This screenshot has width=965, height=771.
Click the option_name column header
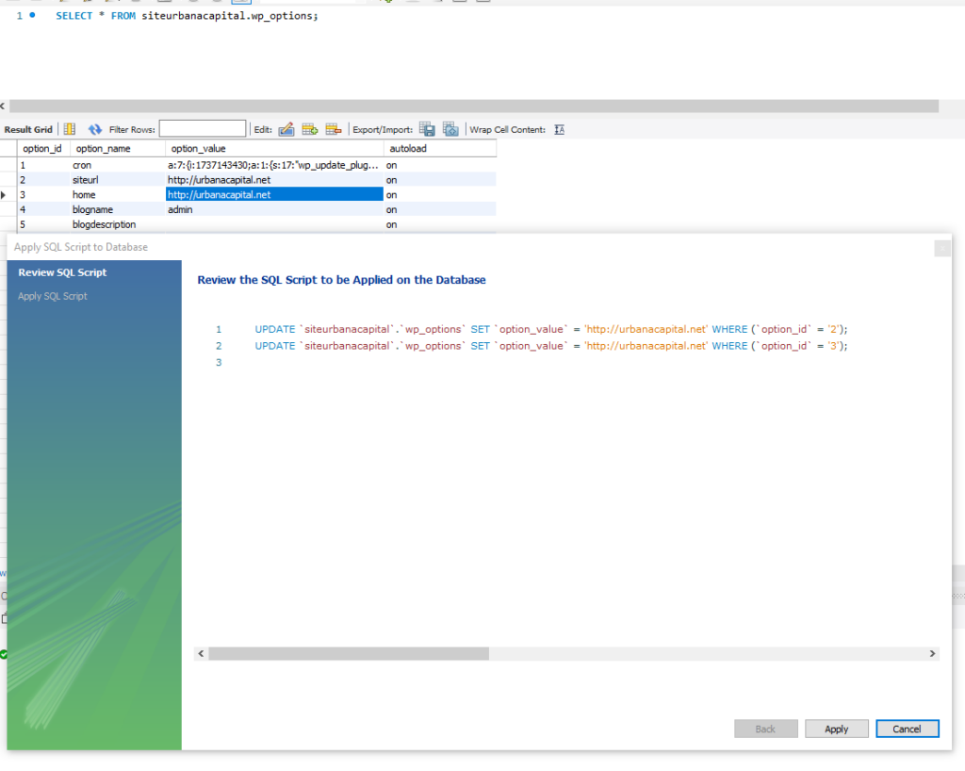[x=103, y=149]
